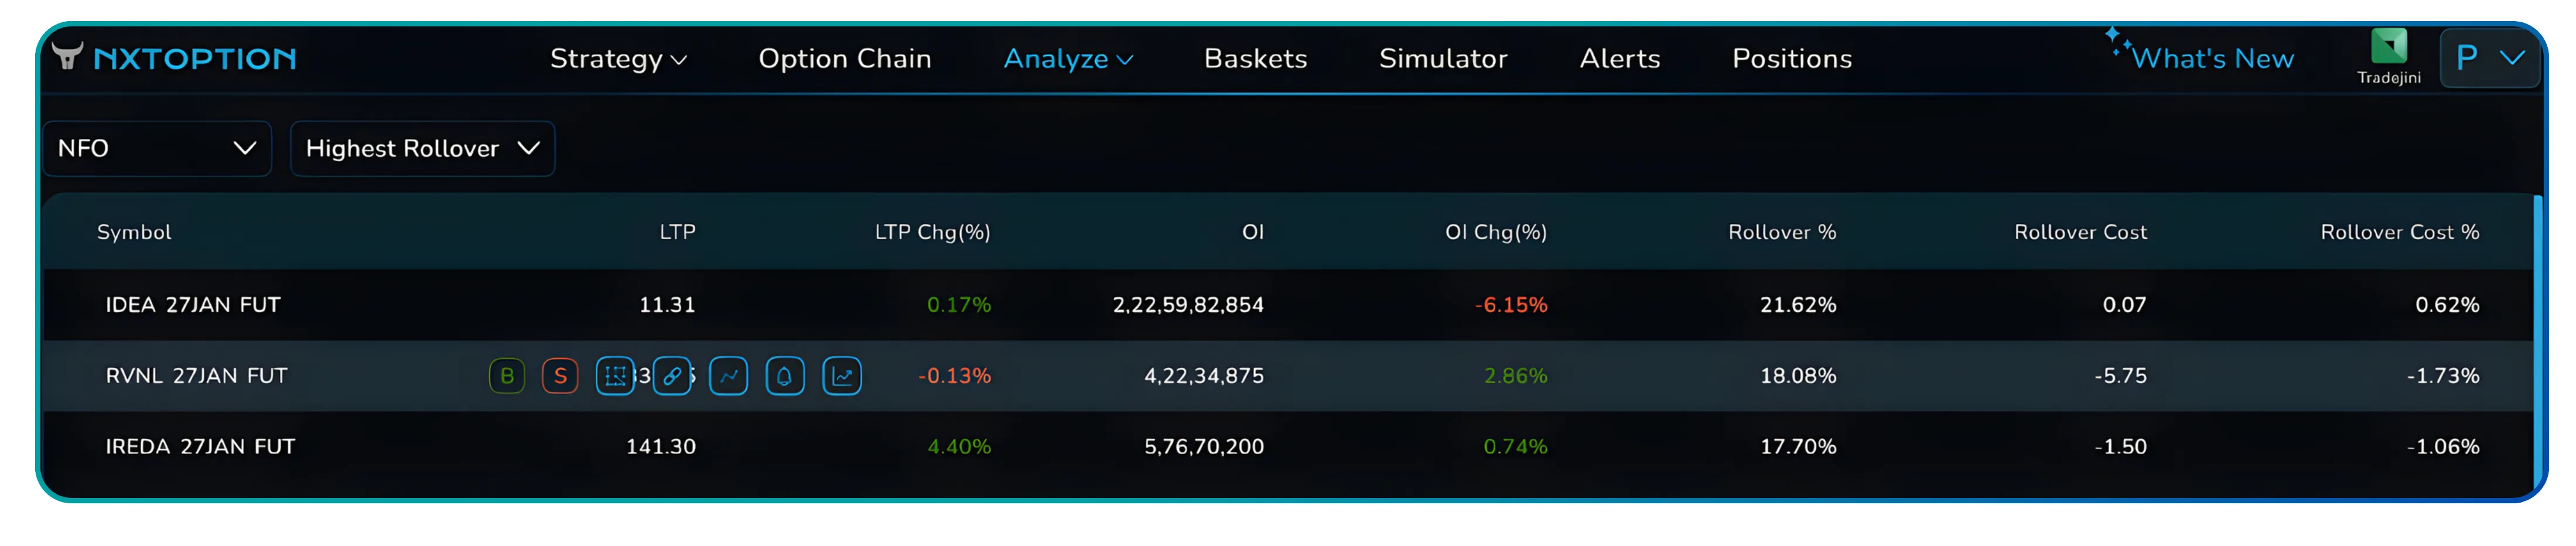Viewport: 2576px width, 546px height.
Task: Switch to the Option Chain tab
Action: click(844, 58)
